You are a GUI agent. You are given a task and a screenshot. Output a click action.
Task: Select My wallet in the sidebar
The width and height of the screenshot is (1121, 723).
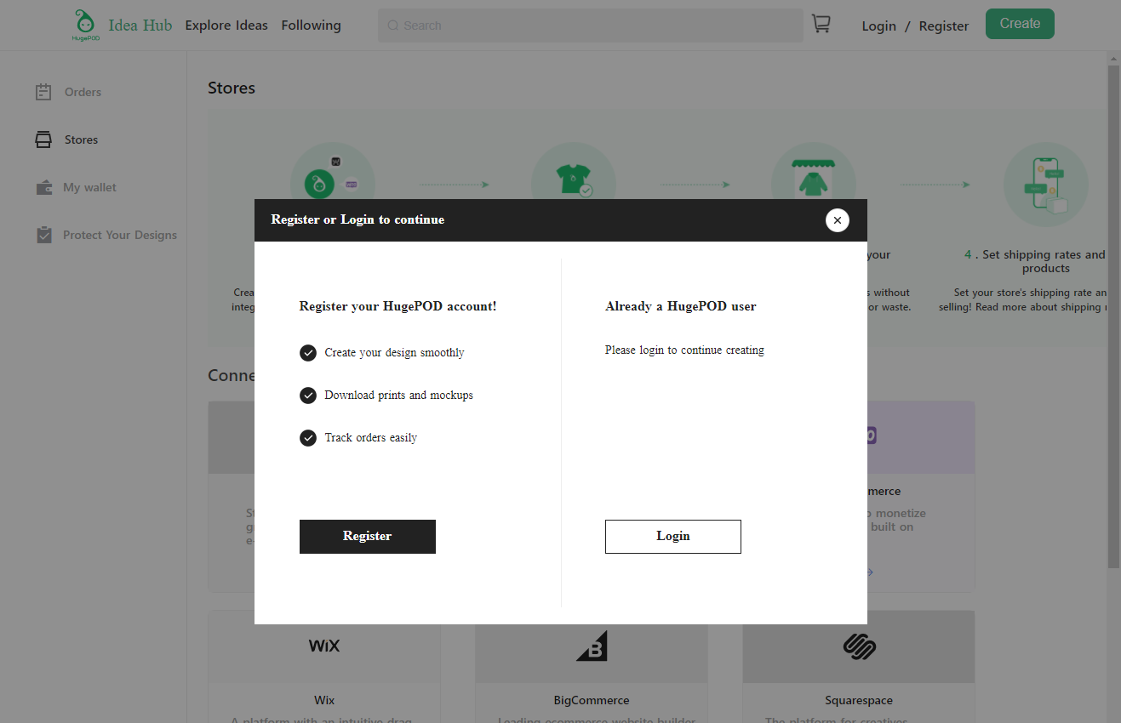coord(89,187)
